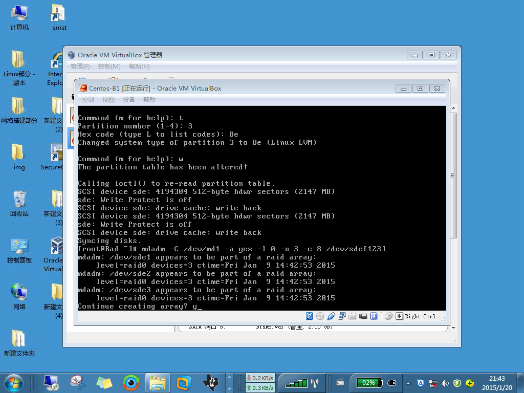Click scroll-up arrow in VirtualBox manager

[453, 108]
